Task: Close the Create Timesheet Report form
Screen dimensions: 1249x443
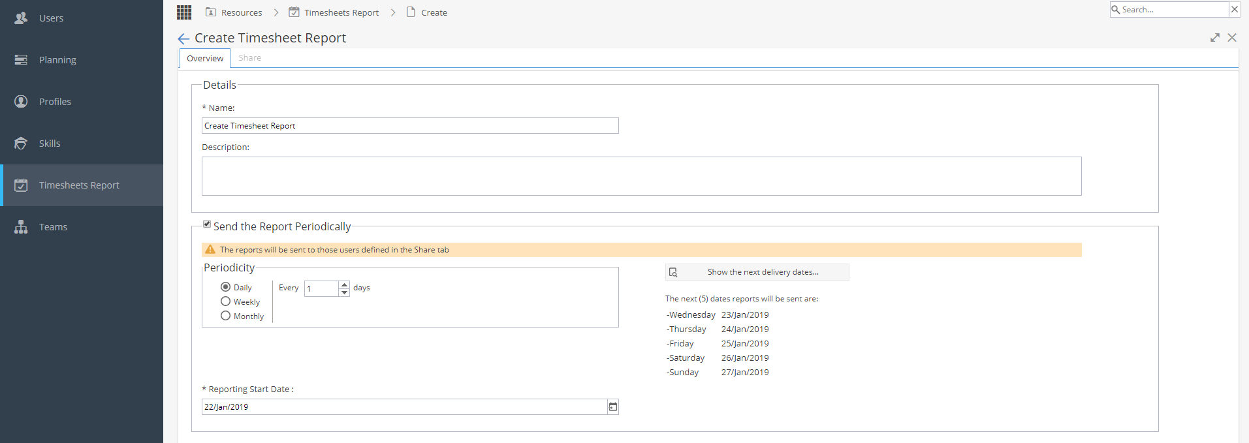Action: click(1232, 38)
